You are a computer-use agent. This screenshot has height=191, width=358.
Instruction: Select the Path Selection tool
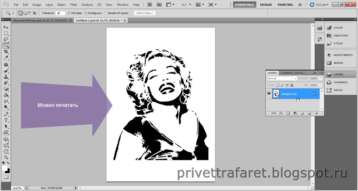tap(6, 126)
